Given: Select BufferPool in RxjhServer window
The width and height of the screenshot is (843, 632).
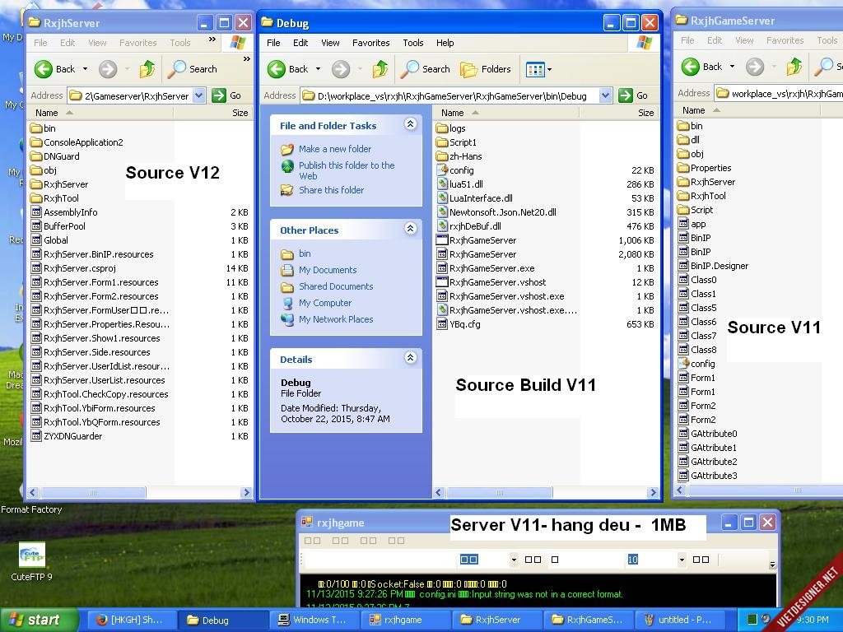Looking at the screenshot, I should [58, 226].
